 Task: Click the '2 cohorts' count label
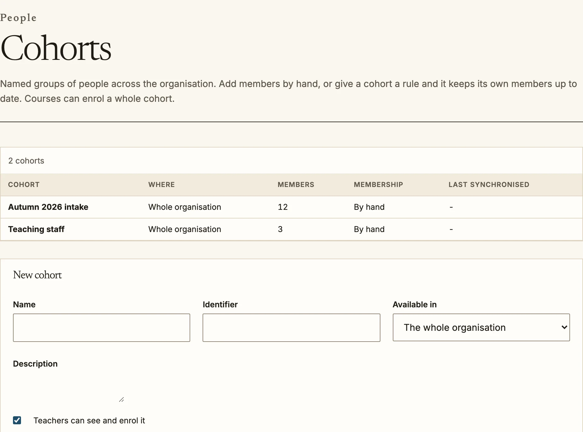(26, 161)
